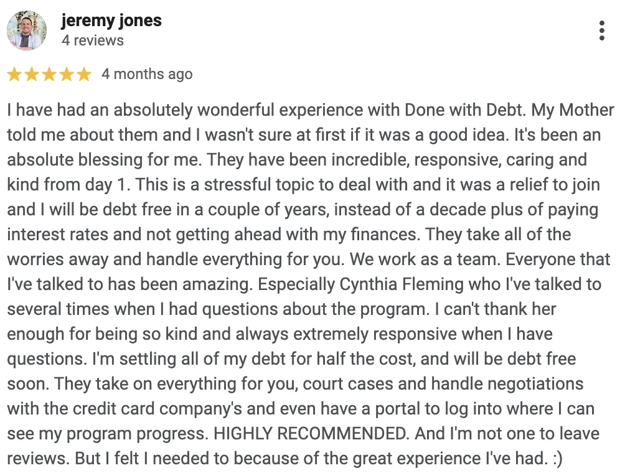Screen dimensions: 625x473
Task: Click the "4 reviews" count under the name
Action: 93,40
